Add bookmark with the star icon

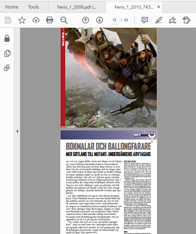[22, 20]
